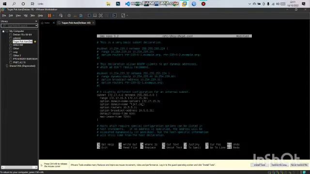Viewport: 310px width, 174px height.
Task: Click inside the VM nano editor console
Action: (x=174, y=92)
